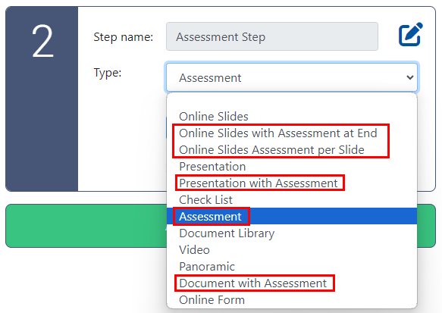Click the step number 2 panel

coord(42,99)
